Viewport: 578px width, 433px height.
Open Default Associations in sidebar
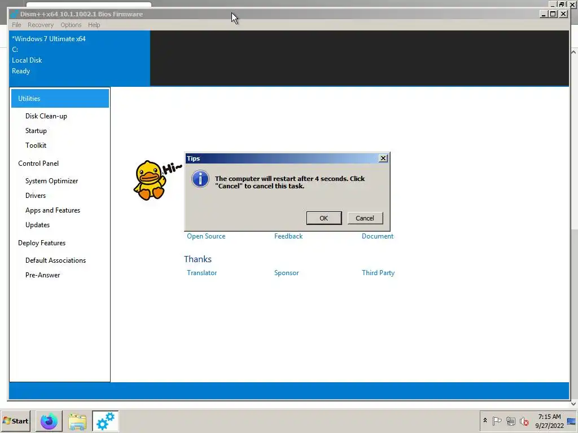click(55, 260)
